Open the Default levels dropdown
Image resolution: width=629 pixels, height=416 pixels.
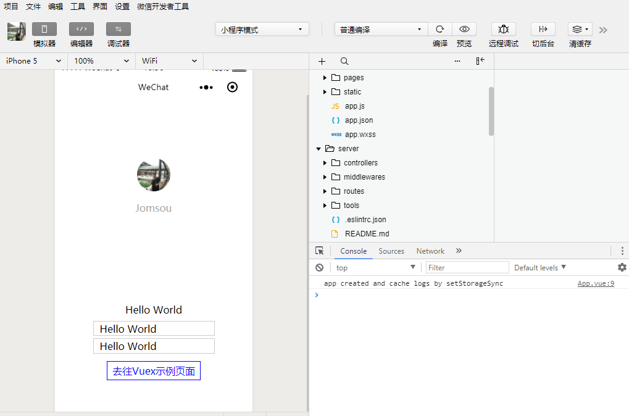pyautogui.click(x=540, y=268)
